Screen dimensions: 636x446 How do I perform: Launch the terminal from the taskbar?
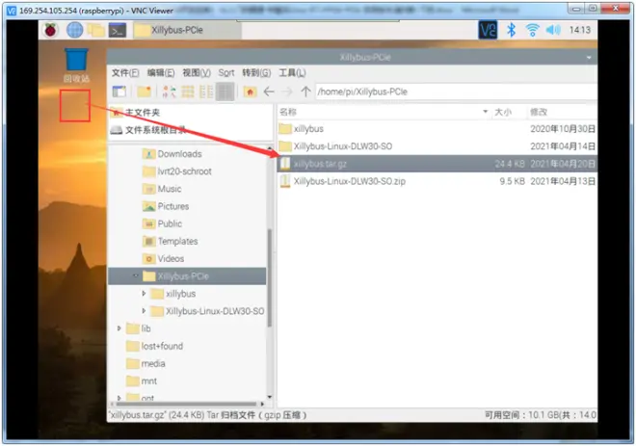(x=118, y=31)
